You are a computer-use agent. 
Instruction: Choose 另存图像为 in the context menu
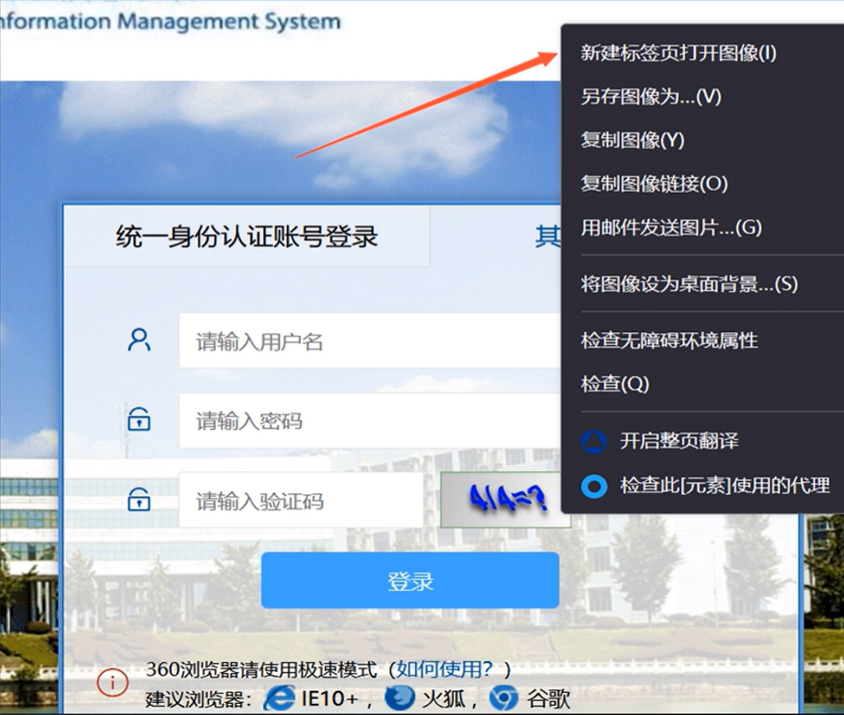click(650, 97)
